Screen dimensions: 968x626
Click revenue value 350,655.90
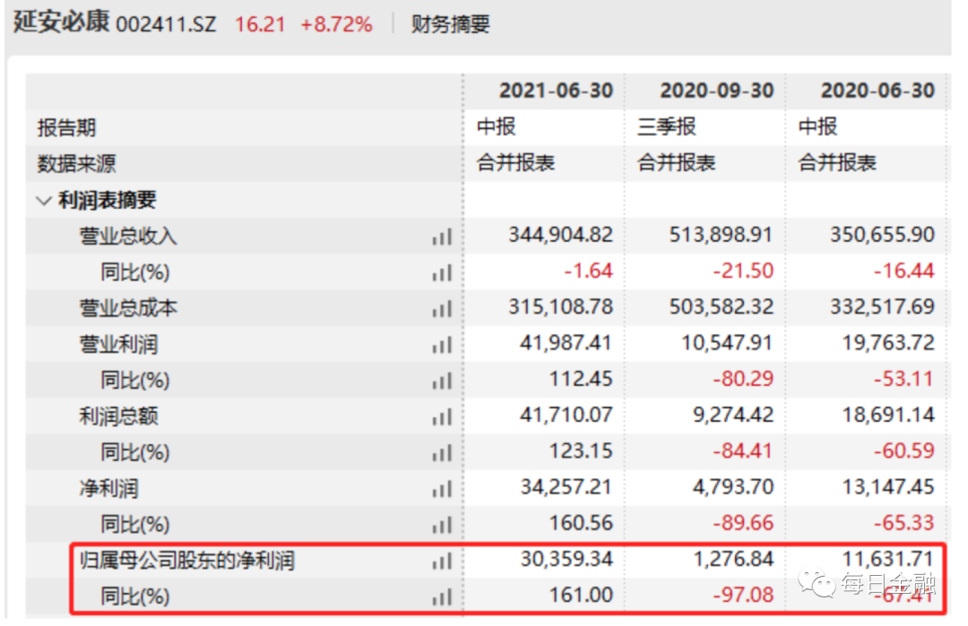tap(882, 235)
